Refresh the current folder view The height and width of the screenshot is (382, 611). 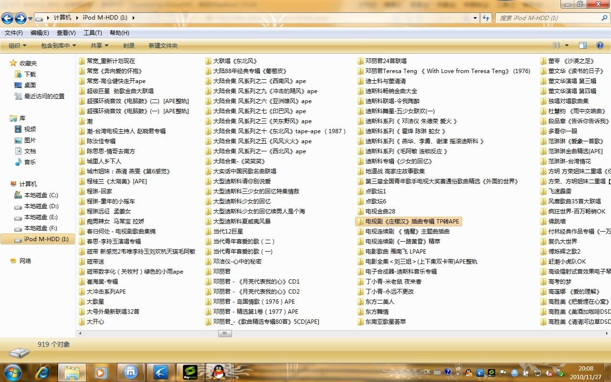point(486,18)
